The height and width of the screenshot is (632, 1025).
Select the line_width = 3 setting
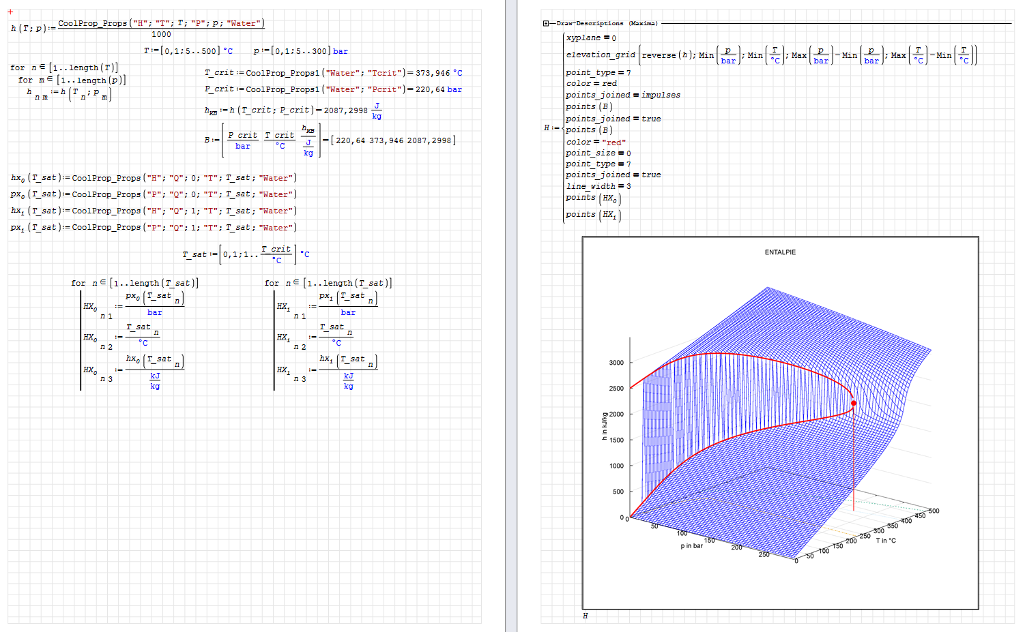(x=598, y=186)
